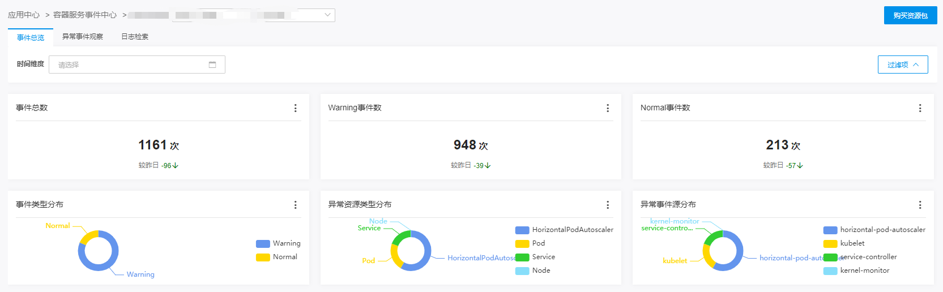943x292 pixels.
Task: Open the 异常资源类型分布 chart more-options menu
Action: pyautogui.click(x=607, y=205)
